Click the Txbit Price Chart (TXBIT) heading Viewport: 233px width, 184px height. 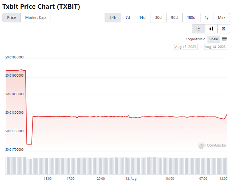point(41,7)
